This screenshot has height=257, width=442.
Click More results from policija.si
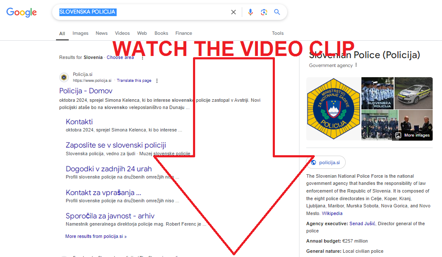(96, 236)
